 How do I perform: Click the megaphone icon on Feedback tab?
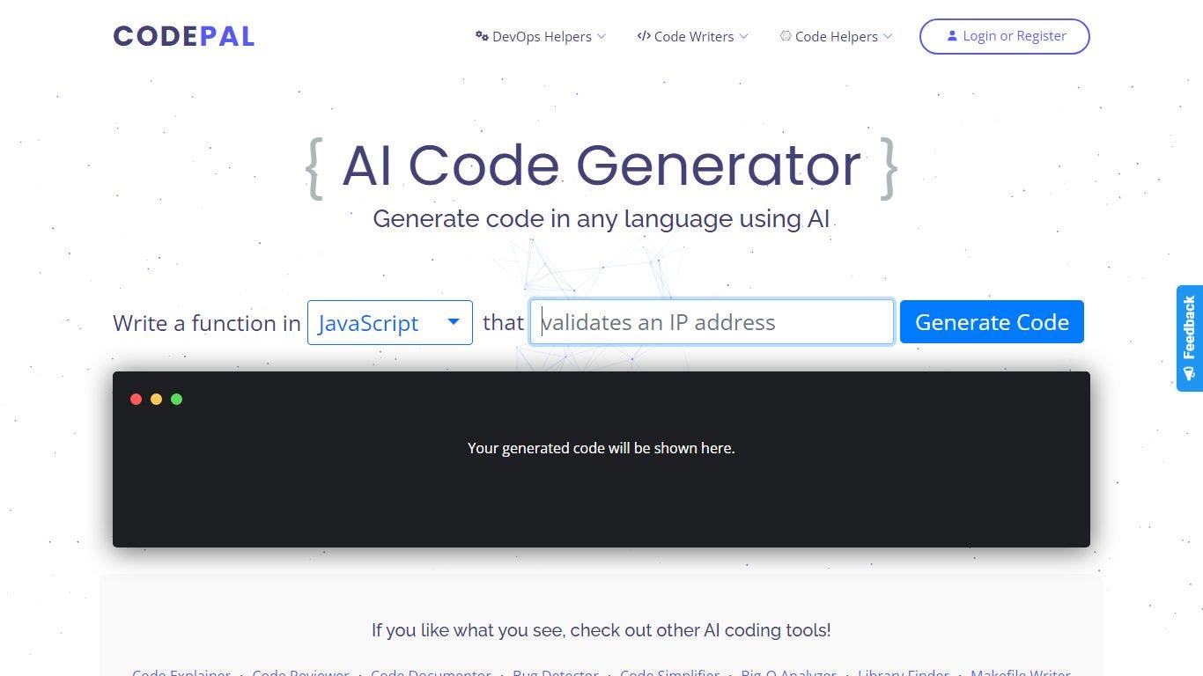tap(1189, 374)
